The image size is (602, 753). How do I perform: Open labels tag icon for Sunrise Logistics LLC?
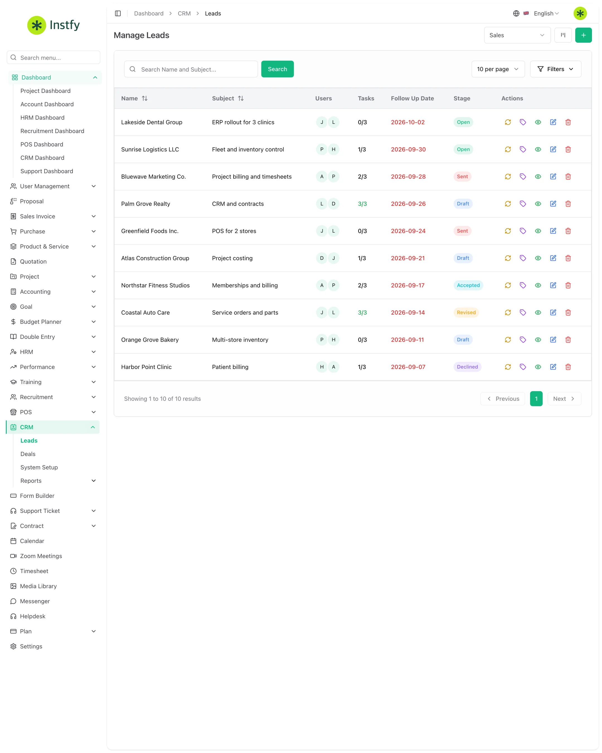point(523,149)
